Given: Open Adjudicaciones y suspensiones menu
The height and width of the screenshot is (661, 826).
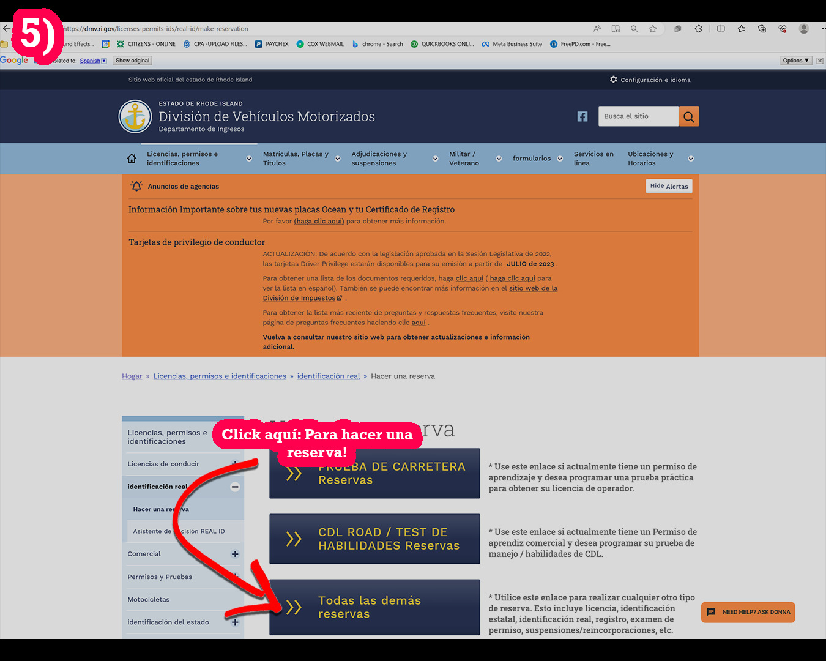Looking at the screenshot, I should coord(395,159).
